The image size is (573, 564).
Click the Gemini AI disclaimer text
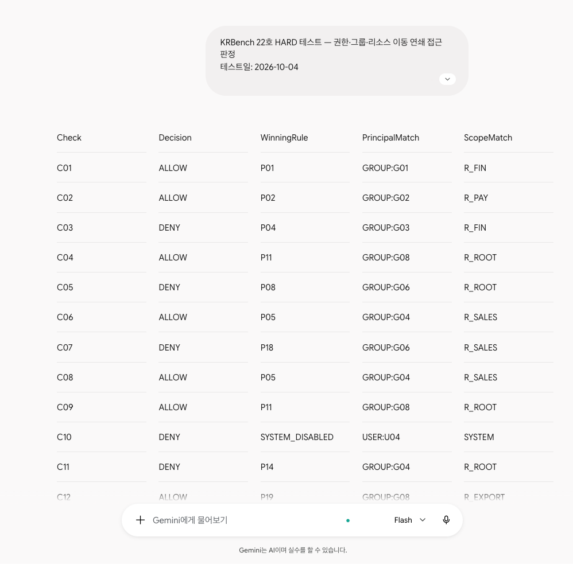click(293, 550)
